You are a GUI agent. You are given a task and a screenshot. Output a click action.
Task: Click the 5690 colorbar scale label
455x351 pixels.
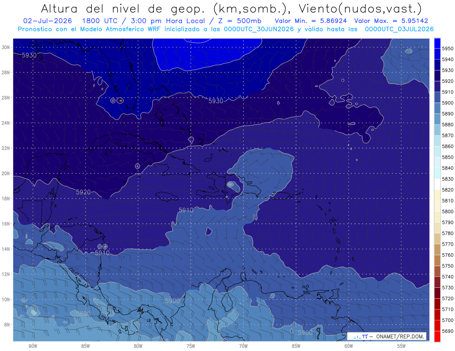click(448, 331)
